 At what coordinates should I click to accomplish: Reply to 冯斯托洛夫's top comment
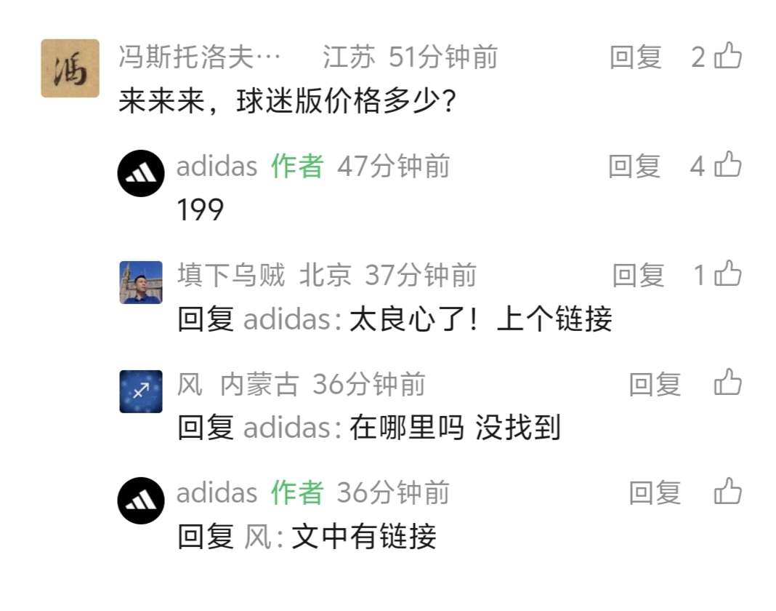[x=636, y=57]
